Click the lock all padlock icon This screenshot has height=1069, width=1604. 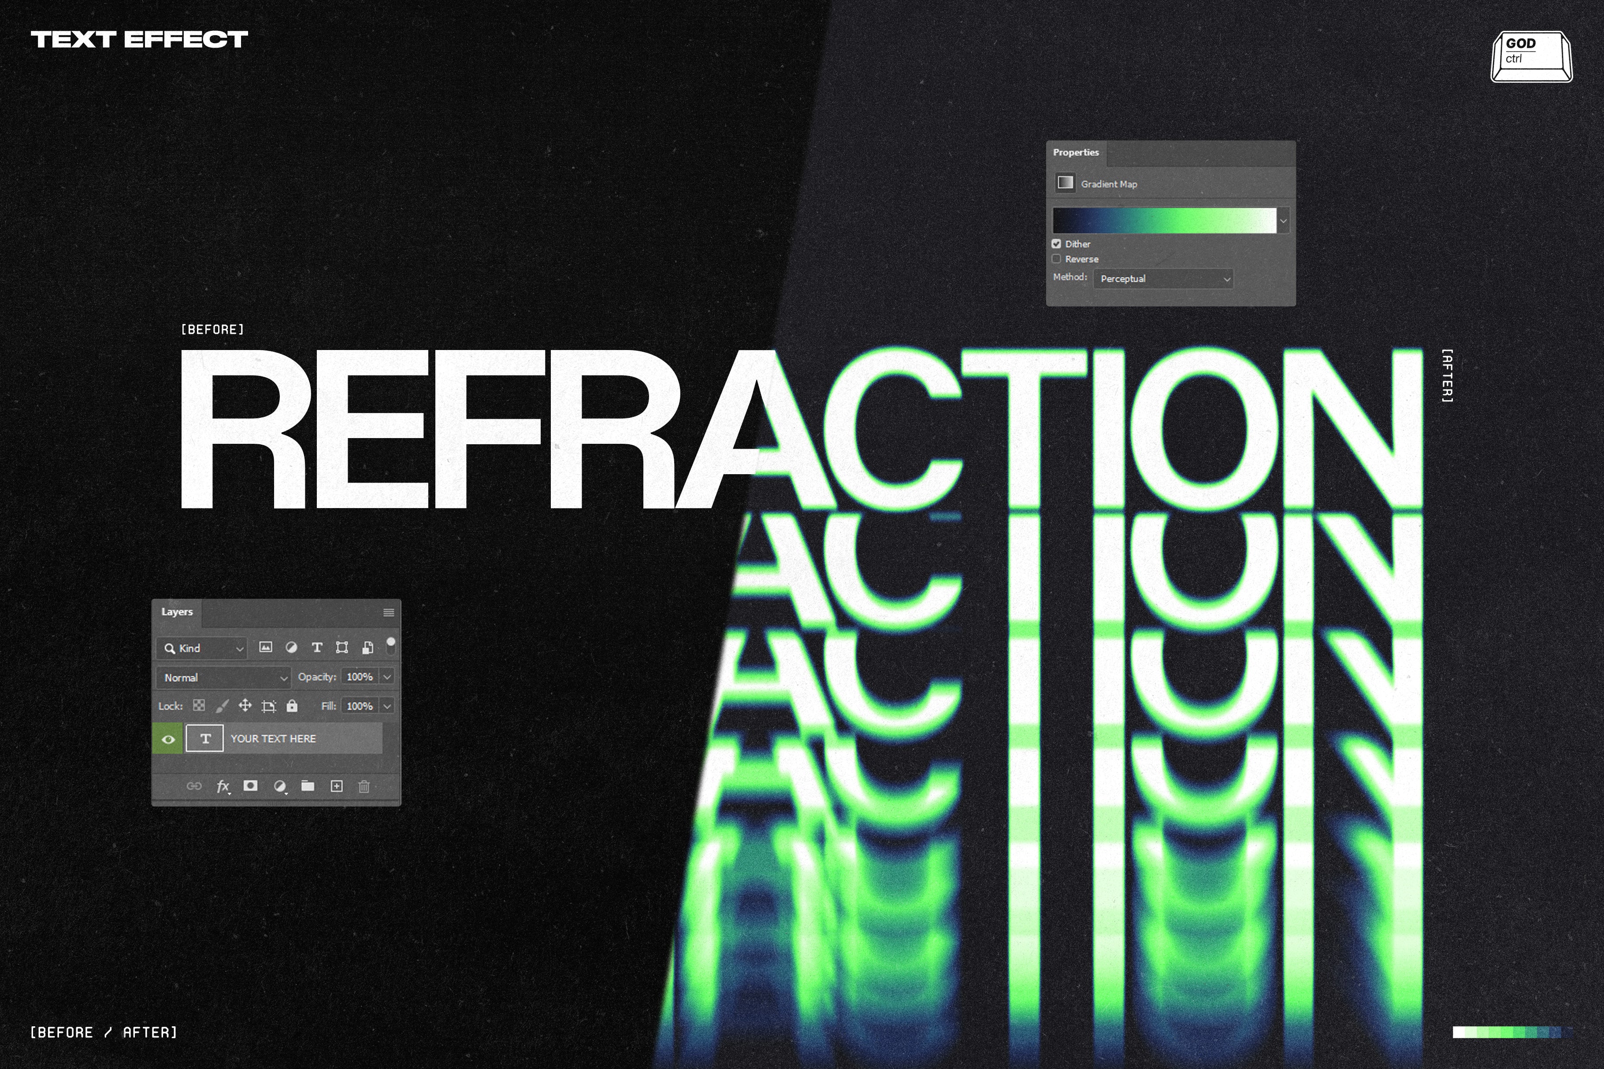291,706
